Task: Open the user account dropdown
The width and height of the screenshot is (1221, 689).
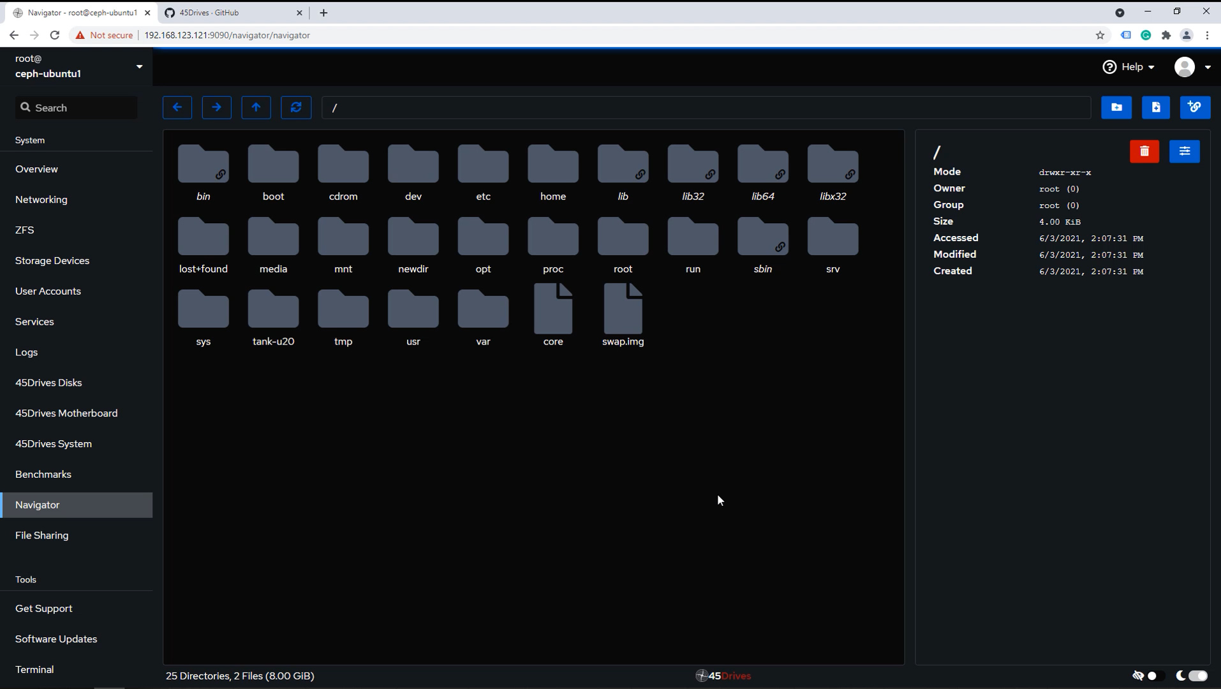Action: (1192, 67)
